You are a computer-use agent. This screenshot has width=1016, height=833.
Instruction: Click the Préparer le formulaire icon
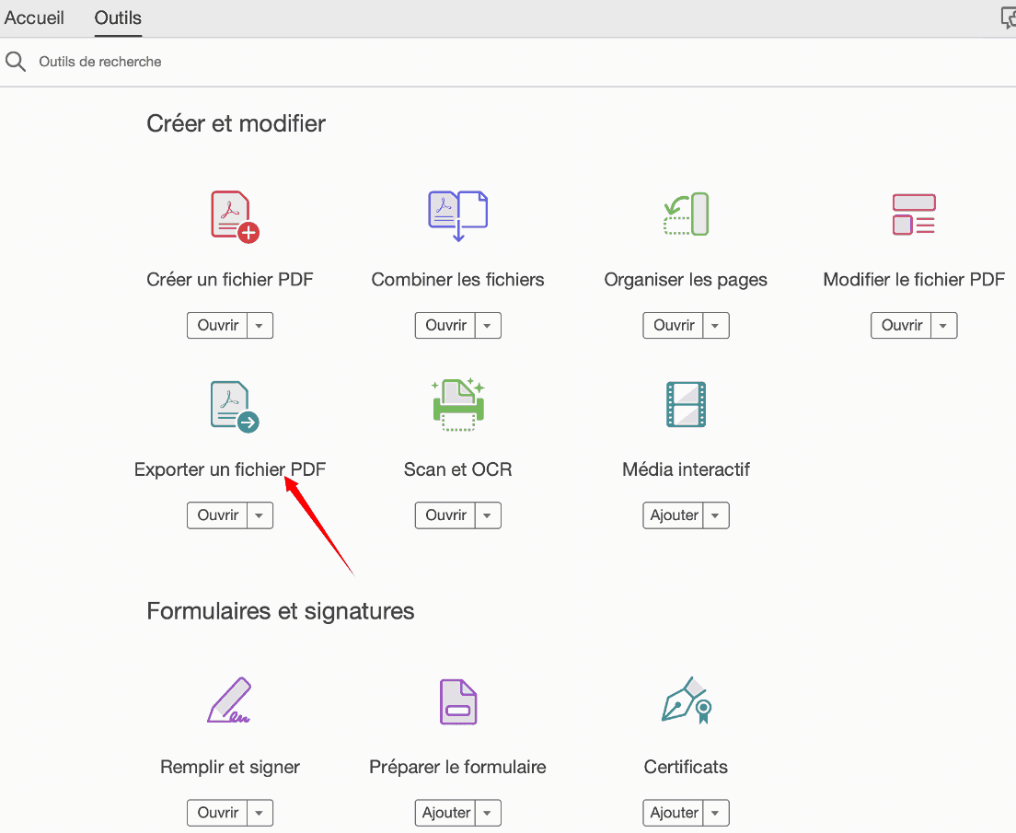pos(458,701)
